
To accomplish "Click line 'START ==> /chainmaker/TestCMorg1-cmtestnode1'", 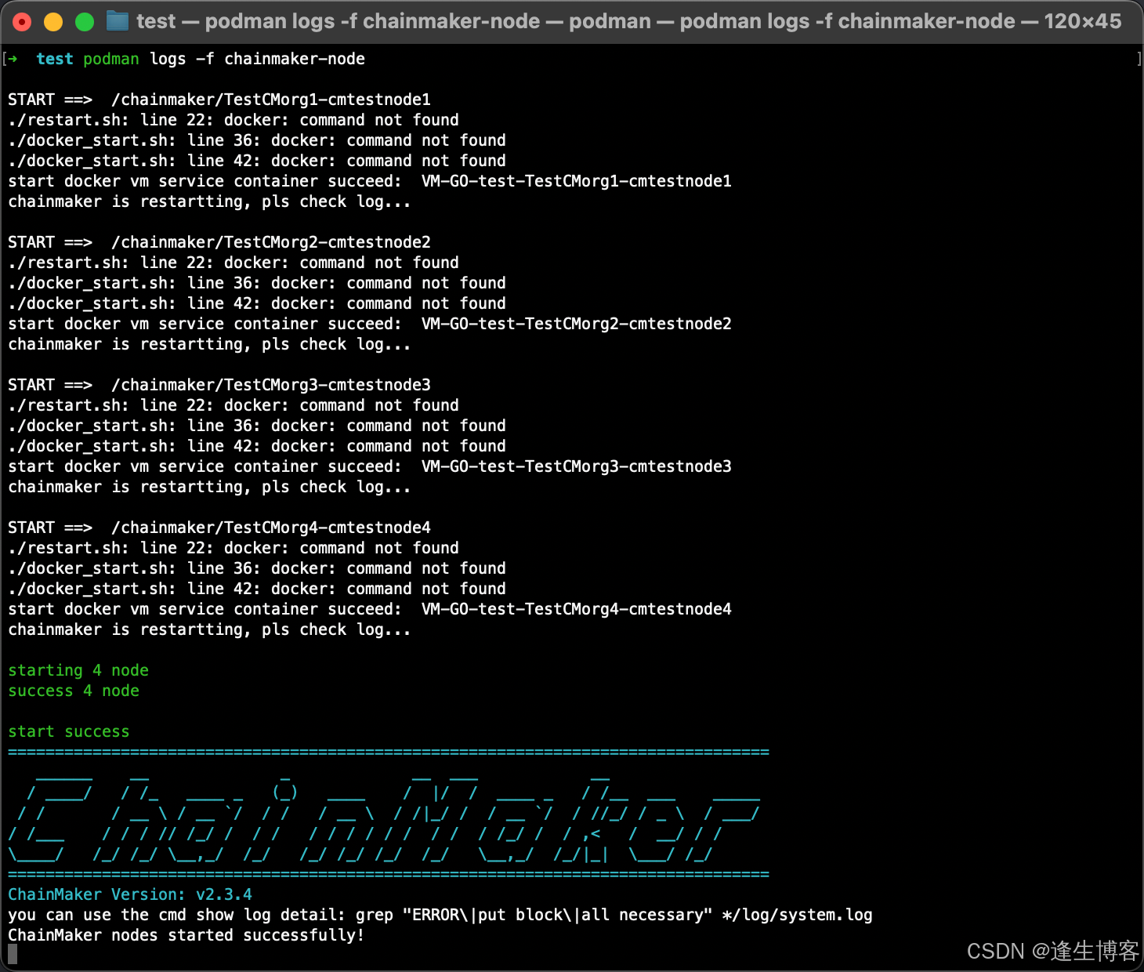I will tap(219, 100).
